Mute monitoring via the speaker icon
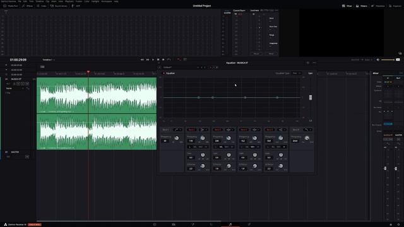Image resolution: width=404 pixels, height=227 pixels. tap(377, 60)
